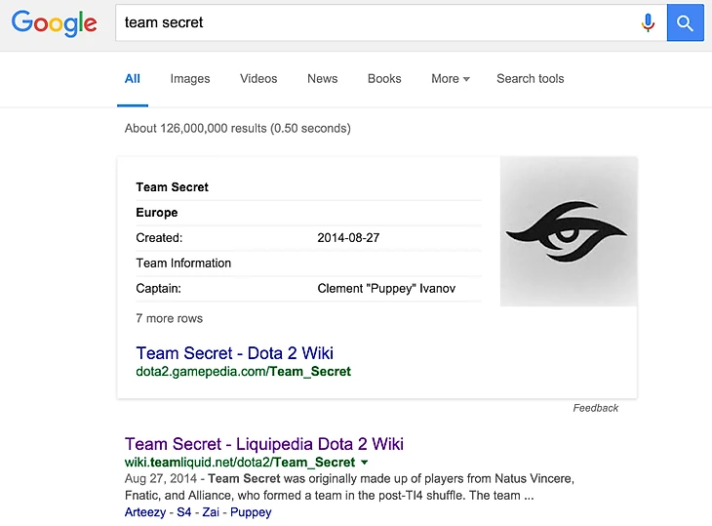Click the Puppey sitelink
Screen dimensions: 712x526
pyautogui.click(x=251, y=511)
